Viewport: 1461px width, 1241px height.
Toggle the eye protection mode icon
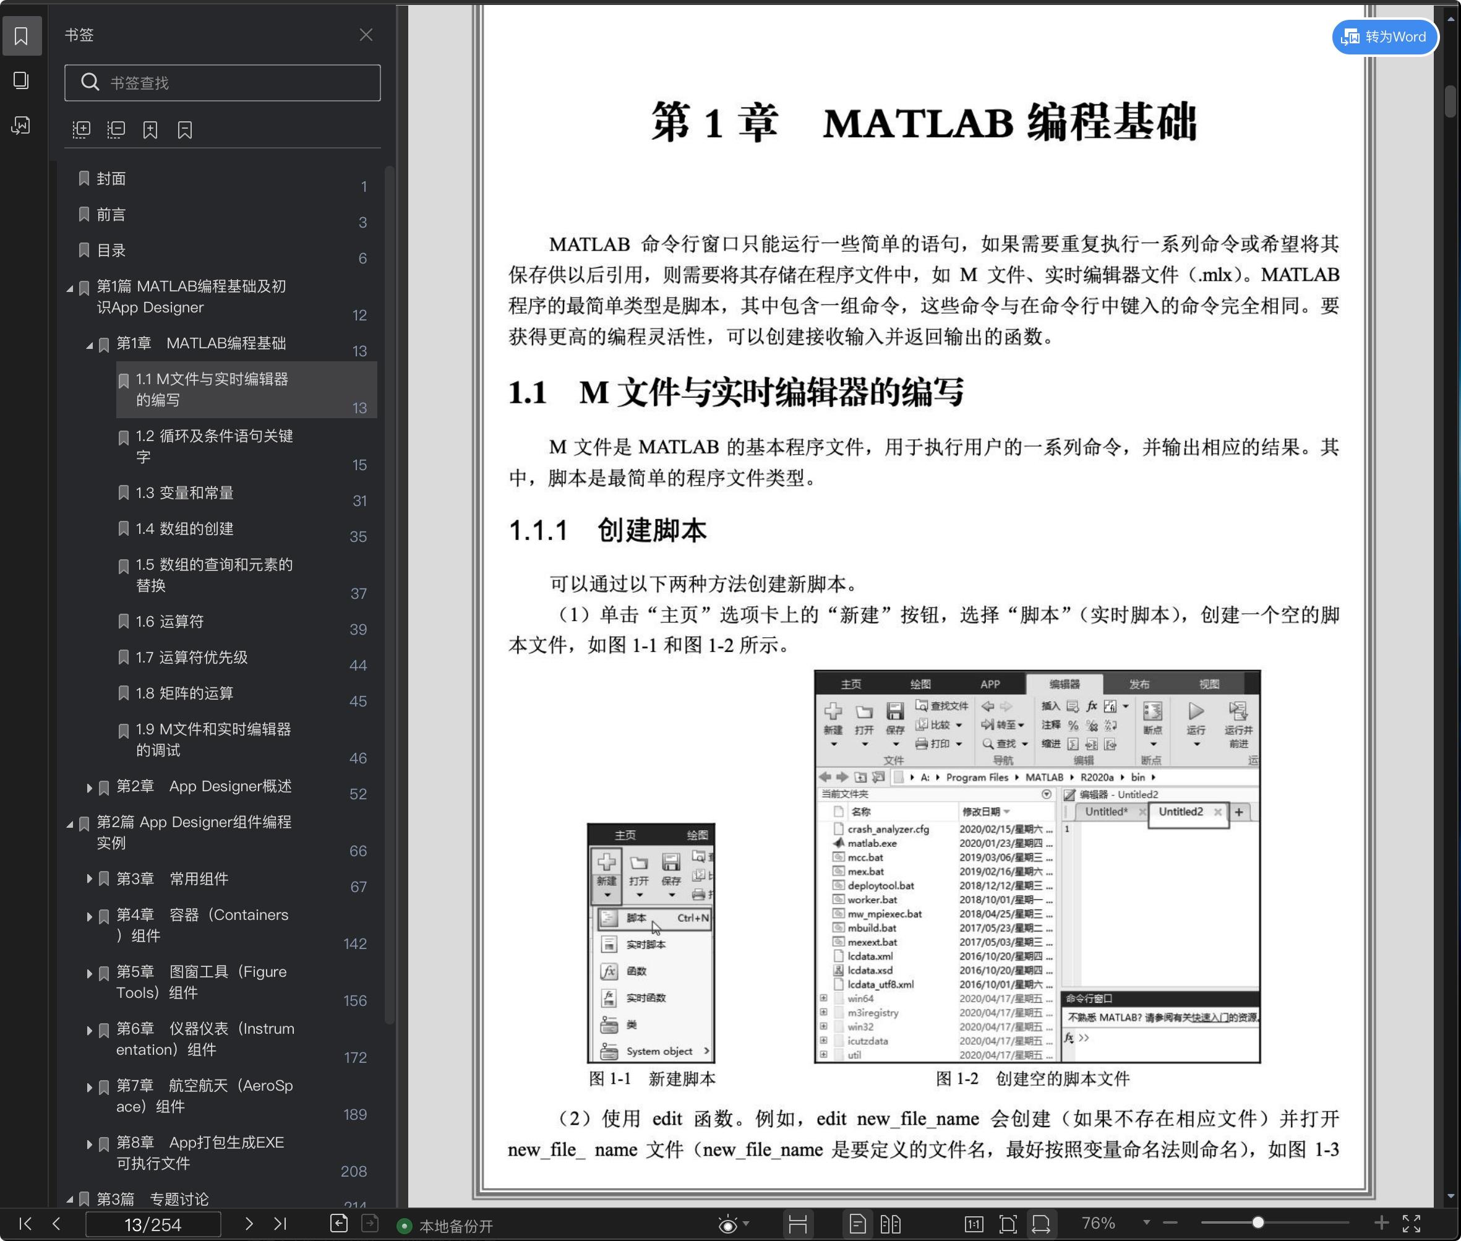(728, 1225)
